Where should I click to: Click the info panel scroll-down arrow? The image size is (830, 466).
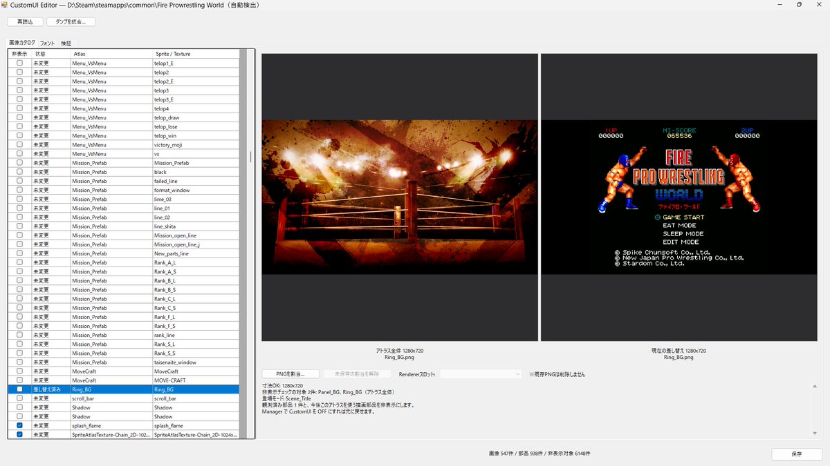coord(814,433)
